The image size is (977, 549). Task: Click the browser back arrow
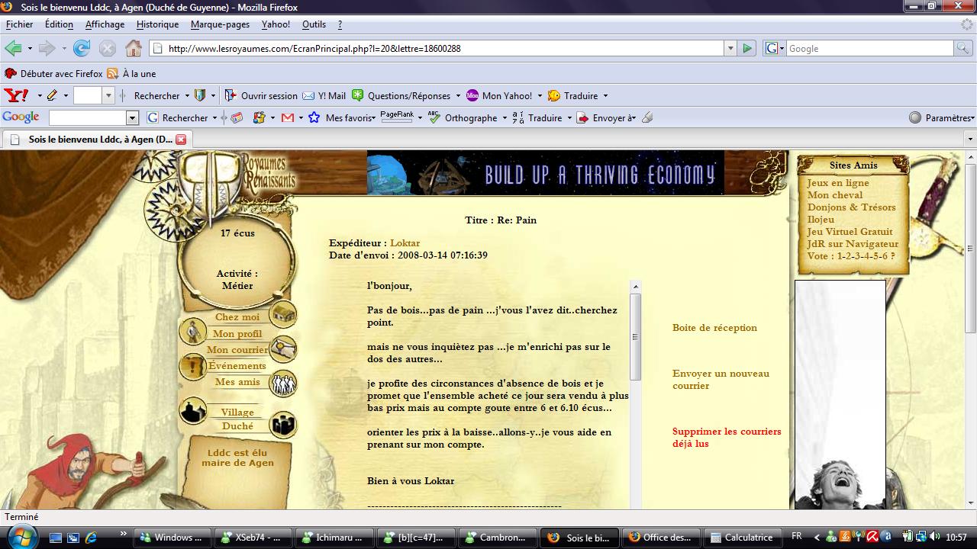[x=13, y=49]
